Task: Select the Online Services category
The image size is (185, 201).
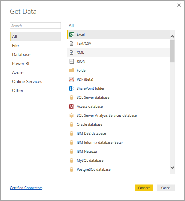Action: 35,82
